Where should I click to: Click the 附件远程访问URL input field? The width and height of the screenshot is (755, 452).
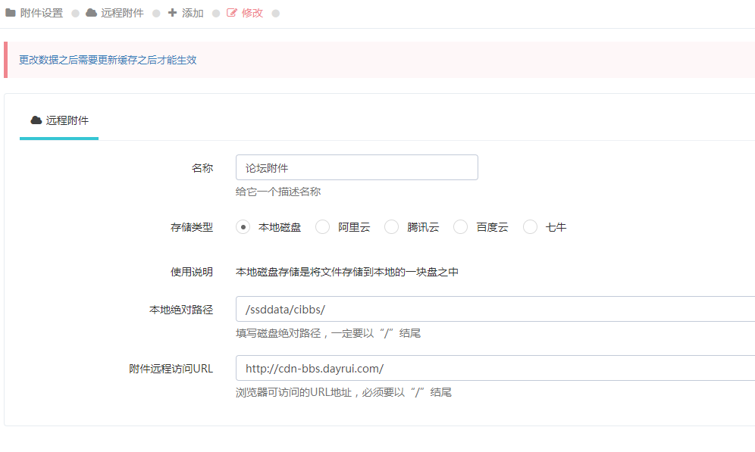coord(493,369)
